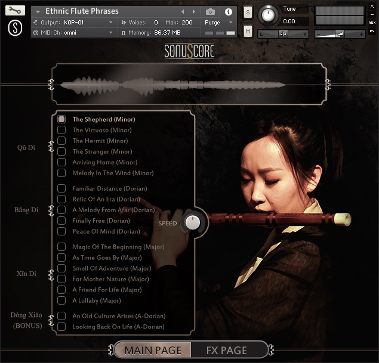Minimize the instrument view with dash button

[x=372, y=15]
